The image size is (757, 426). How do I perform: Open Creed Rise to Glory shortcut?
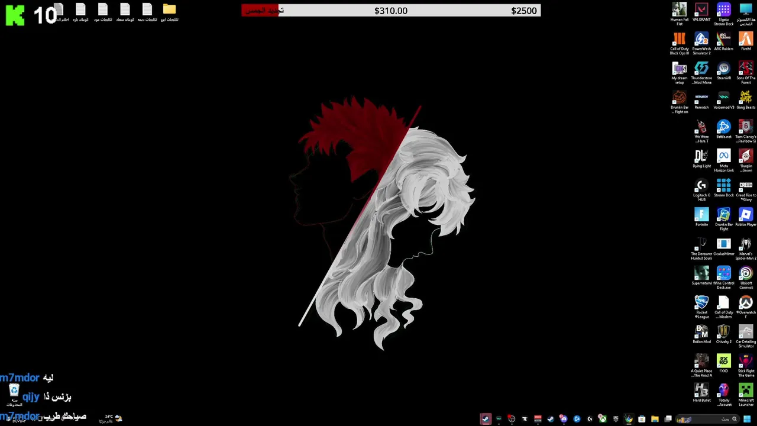[746, 190]
